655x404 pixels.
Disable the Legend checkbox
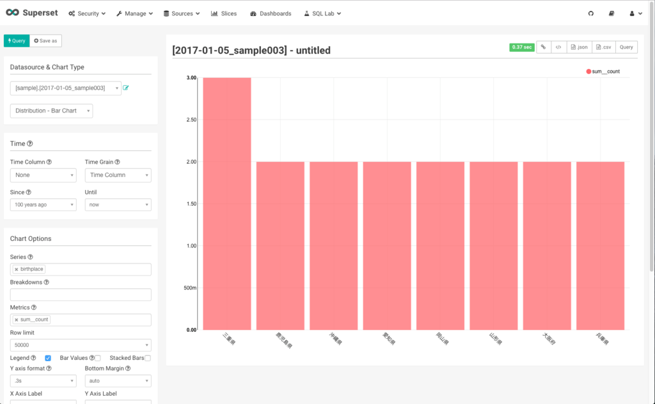pos(47,357)
